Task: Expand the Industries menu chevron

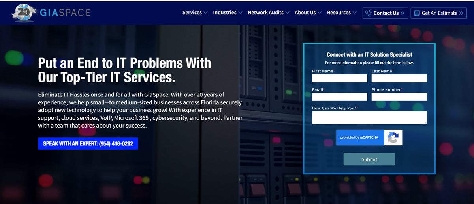Action: [240, 13]
